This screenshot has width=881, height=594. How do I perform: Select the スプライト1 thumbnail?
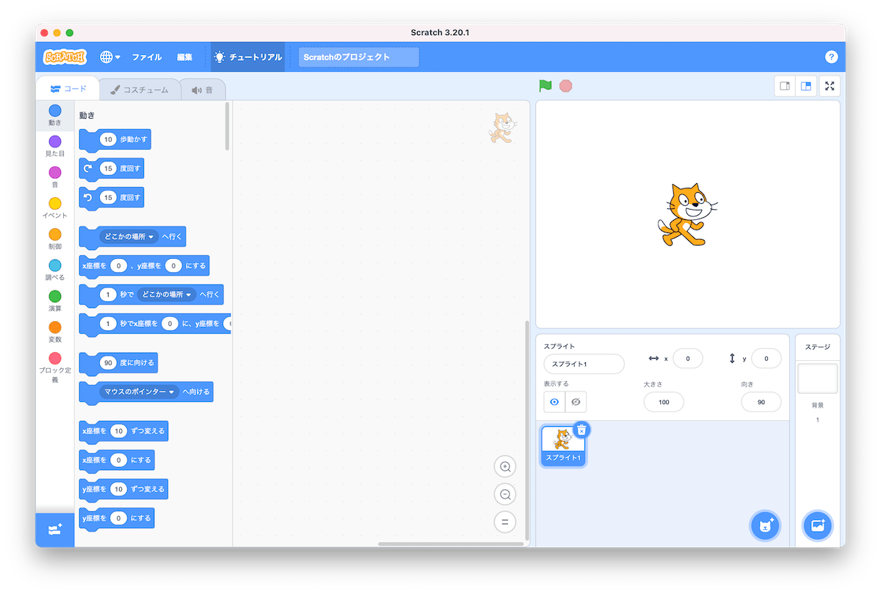point(563,445)
